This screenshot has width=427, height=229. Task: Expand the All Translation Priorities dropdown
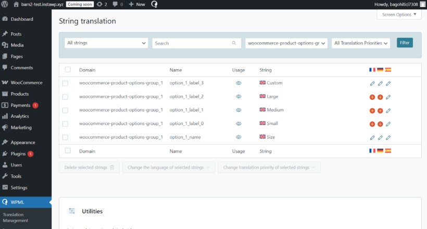point(361,43)
